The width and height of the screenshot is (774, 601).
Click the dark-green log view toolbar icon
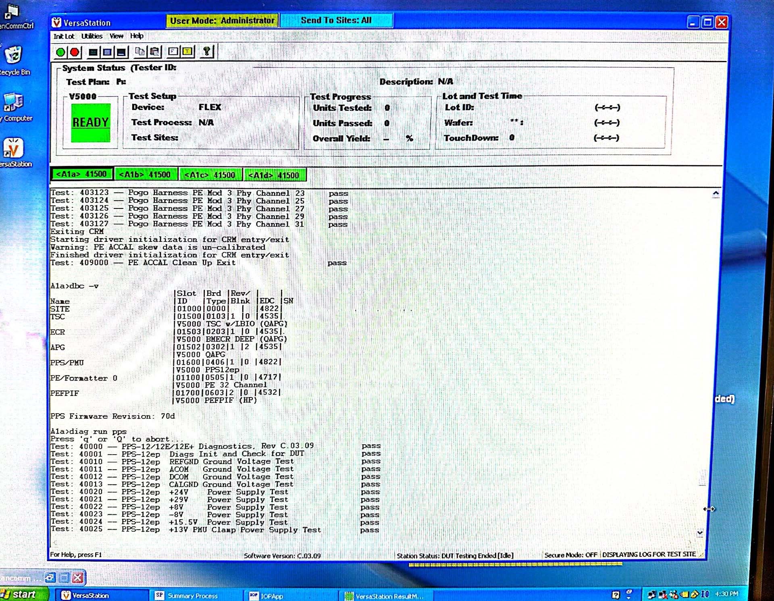click(93, 52)
